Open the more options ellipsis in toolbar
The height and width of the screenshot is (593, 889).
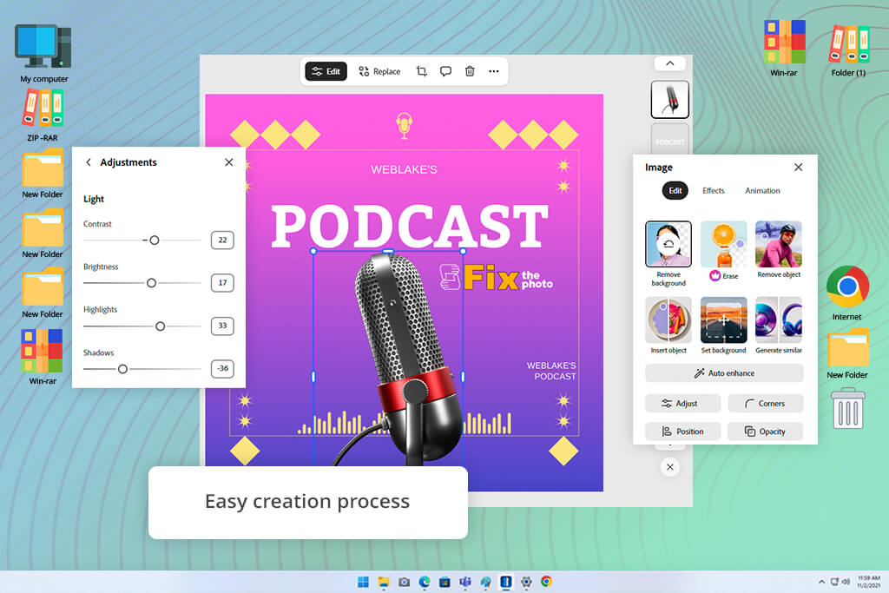[494, 71]
